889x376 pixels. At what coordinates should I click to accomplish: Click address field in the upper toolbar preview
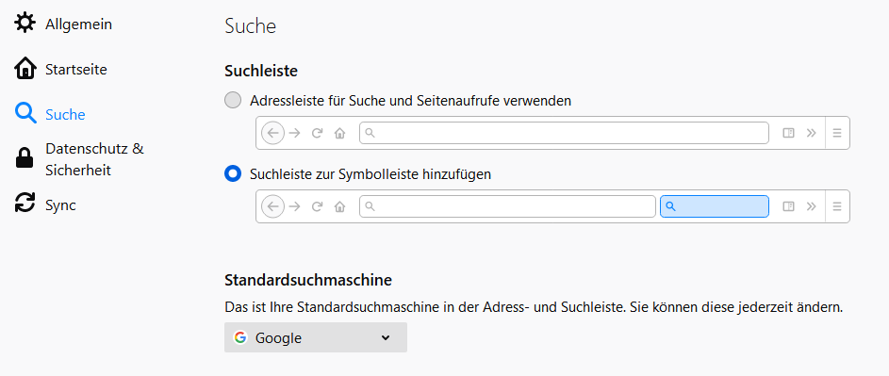click(x=564, y=133)
